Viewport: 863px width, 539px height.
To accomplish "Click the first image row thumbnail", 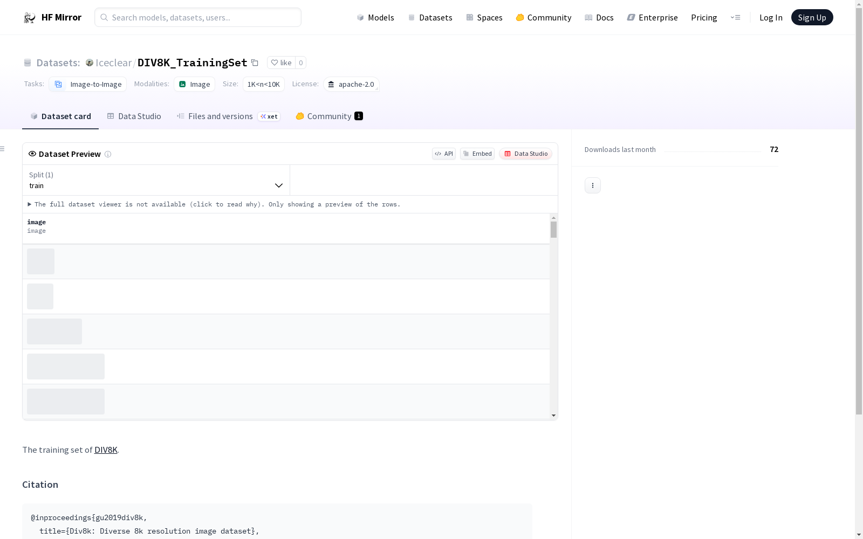I will pos(41,261).
